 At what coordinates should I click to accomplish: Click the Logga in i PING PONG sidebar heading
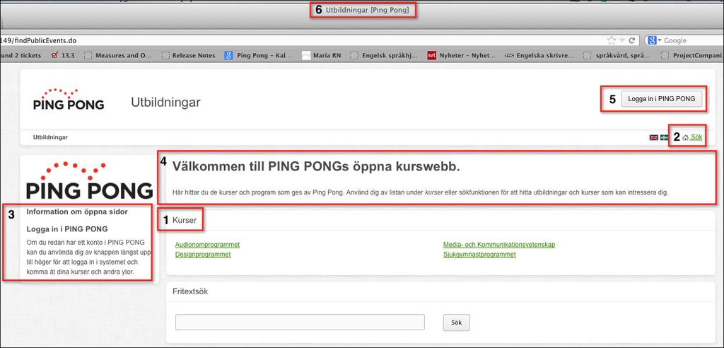67,228
